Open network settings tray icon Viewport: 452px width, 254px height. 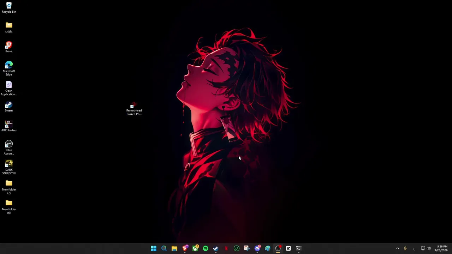[423, 248]
